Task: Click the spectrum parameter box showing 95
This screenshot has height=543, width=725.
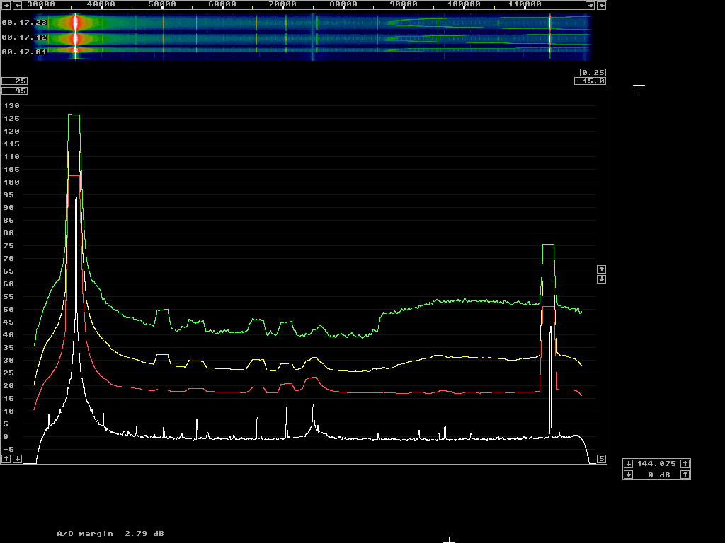Action: point(14,91)
